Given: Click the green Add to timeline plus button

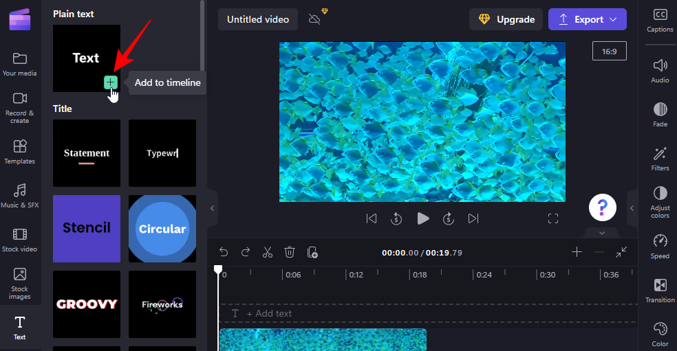Looking at the screenshot, I should click(x=110, y=82).
